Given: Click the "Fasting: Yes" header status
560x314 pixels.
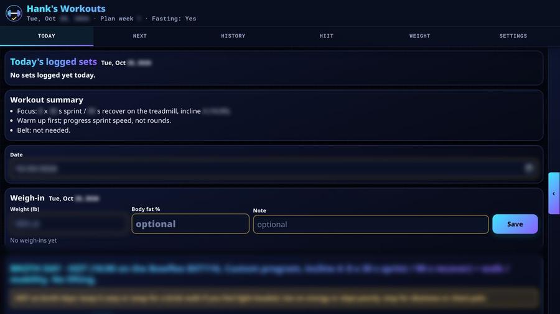Looking at the screenshot, I should point(174,19).
